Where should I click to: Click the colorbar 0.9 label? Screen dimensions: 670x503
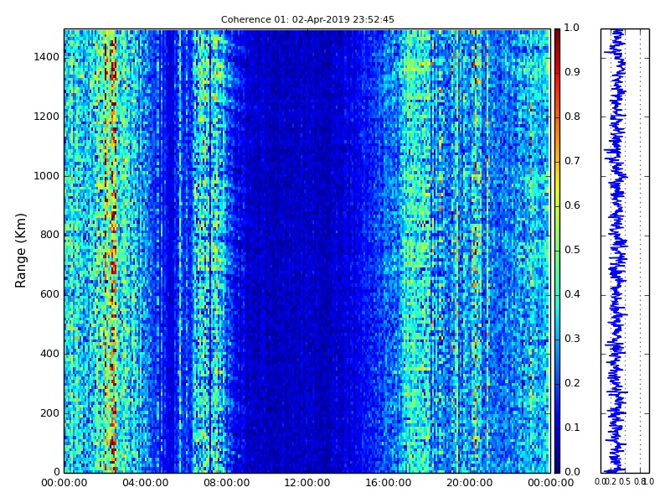pos(572,72)
